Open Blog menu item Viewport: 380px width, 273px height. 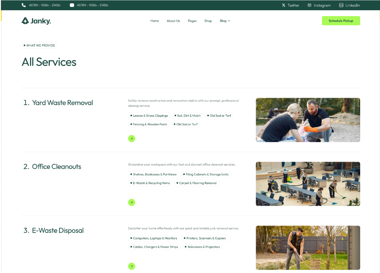[x=223, y=21]
